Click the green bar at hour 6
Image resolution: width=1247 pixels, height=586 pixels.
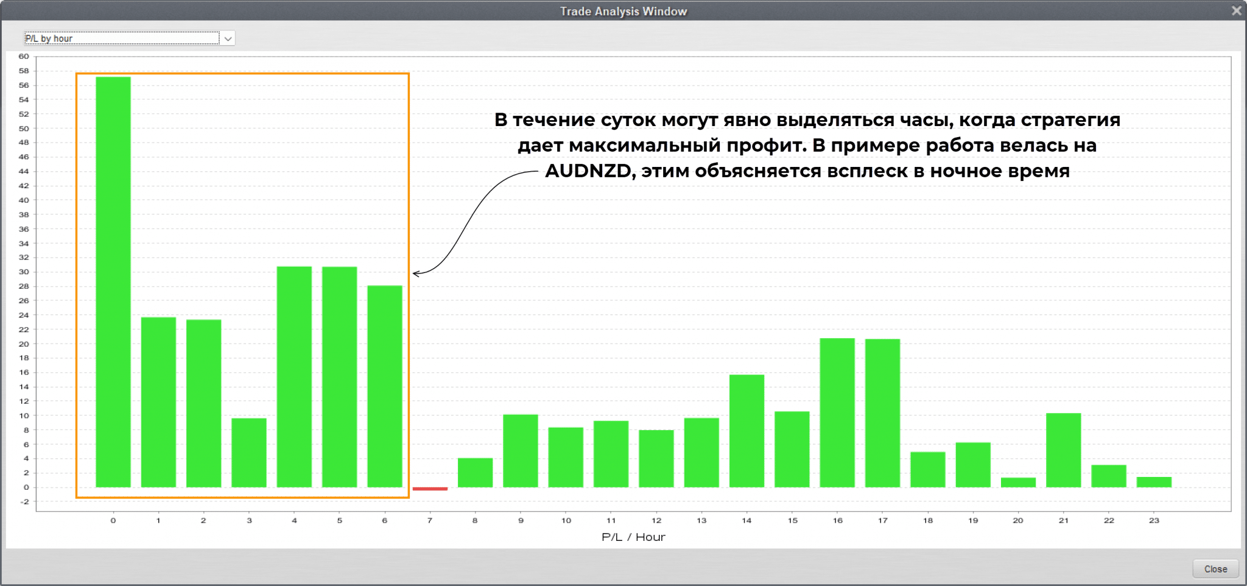(x=385, y=386)
